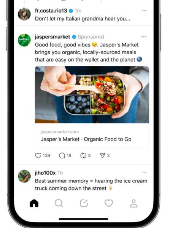Like the jaspersmarket sponsored post
Viewport: 170px width, 228px height.
click(x=38, y=155)
